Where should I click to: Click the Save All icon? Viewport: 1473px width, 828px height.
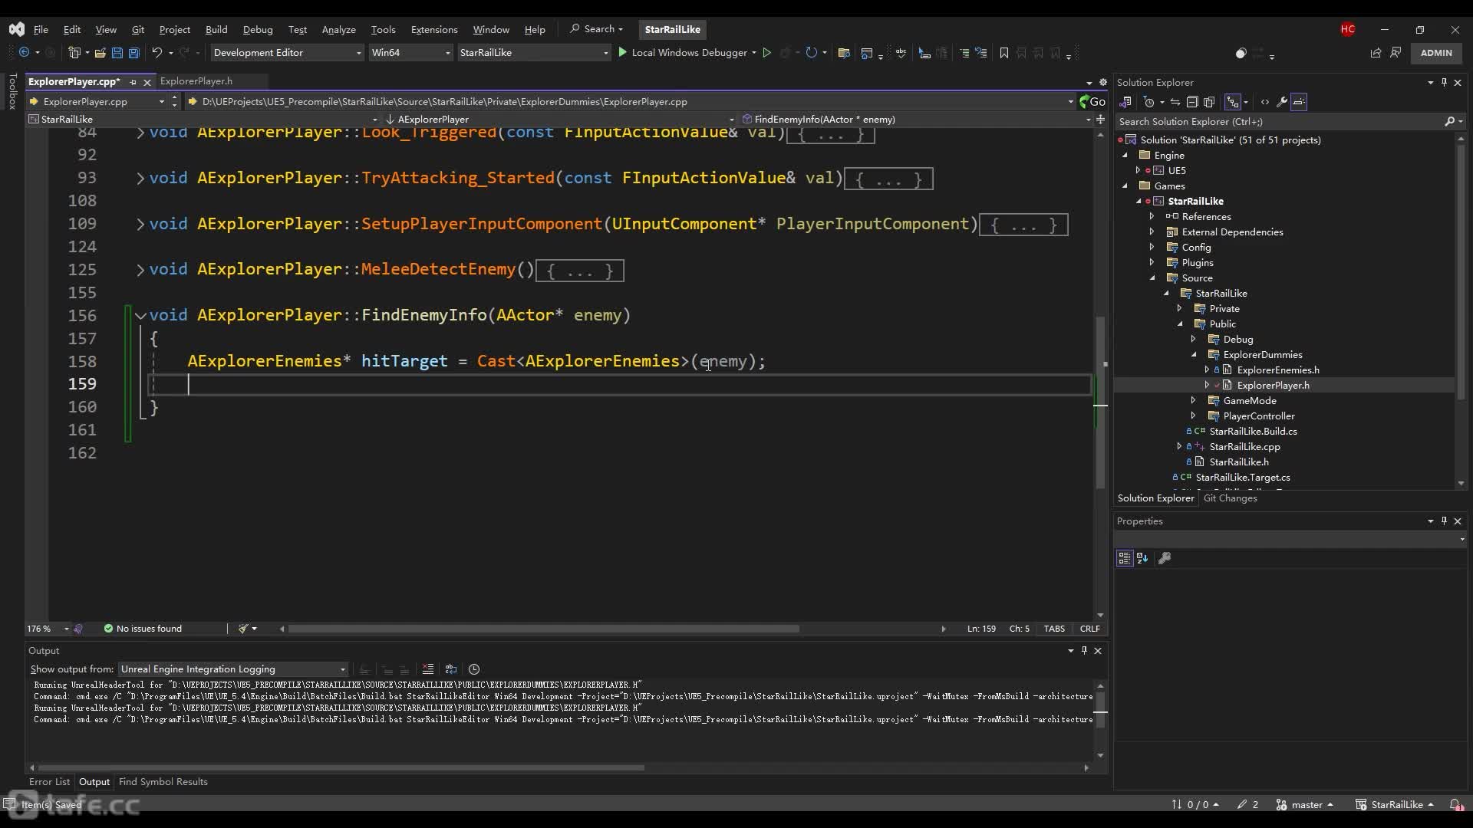click(x=133, y=53)
